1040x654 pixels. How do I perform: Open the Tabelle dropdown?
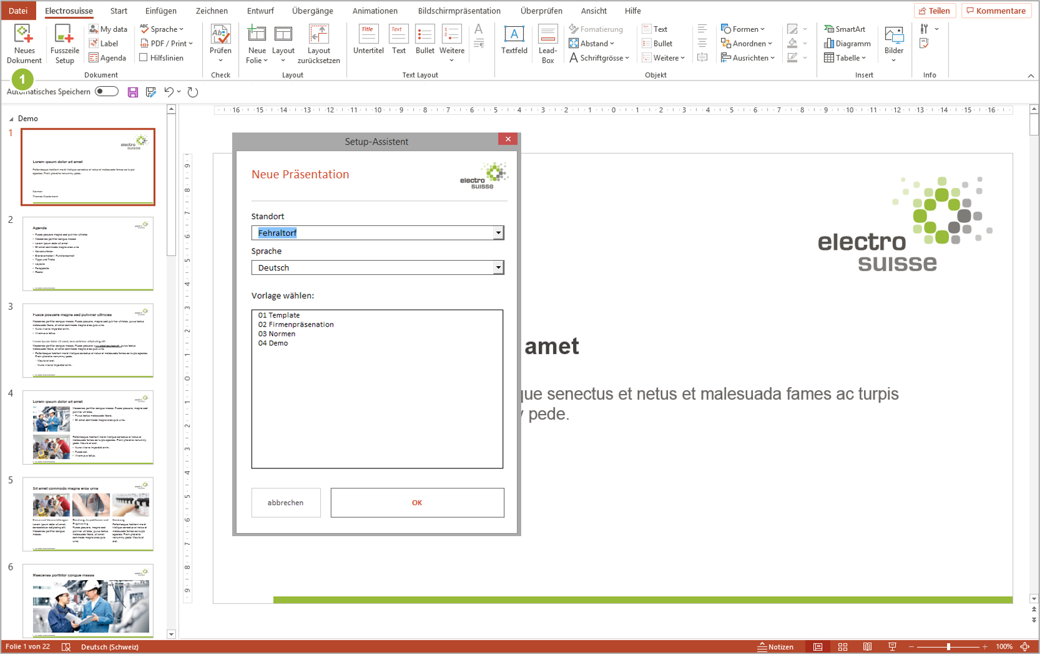click(845, 58)
